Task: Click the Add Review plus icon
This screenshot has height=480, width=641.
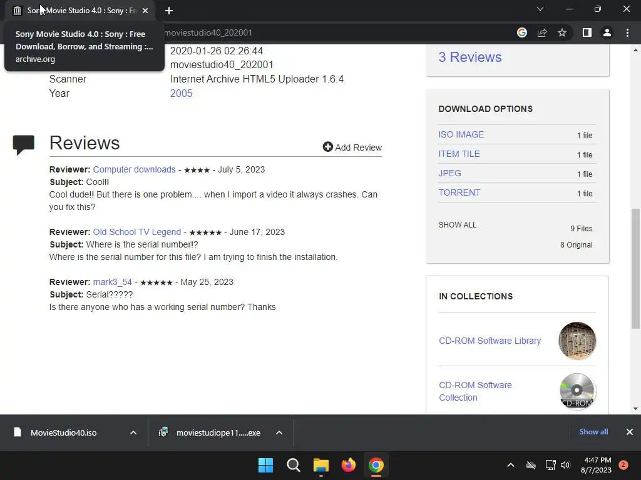Action: pos(328,147)
